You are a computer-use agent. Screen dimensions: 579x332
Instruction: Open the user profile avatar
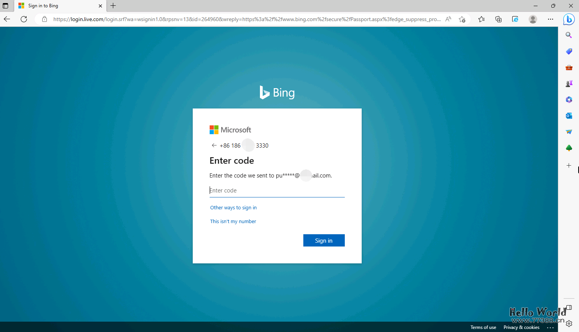click(533, 19)
